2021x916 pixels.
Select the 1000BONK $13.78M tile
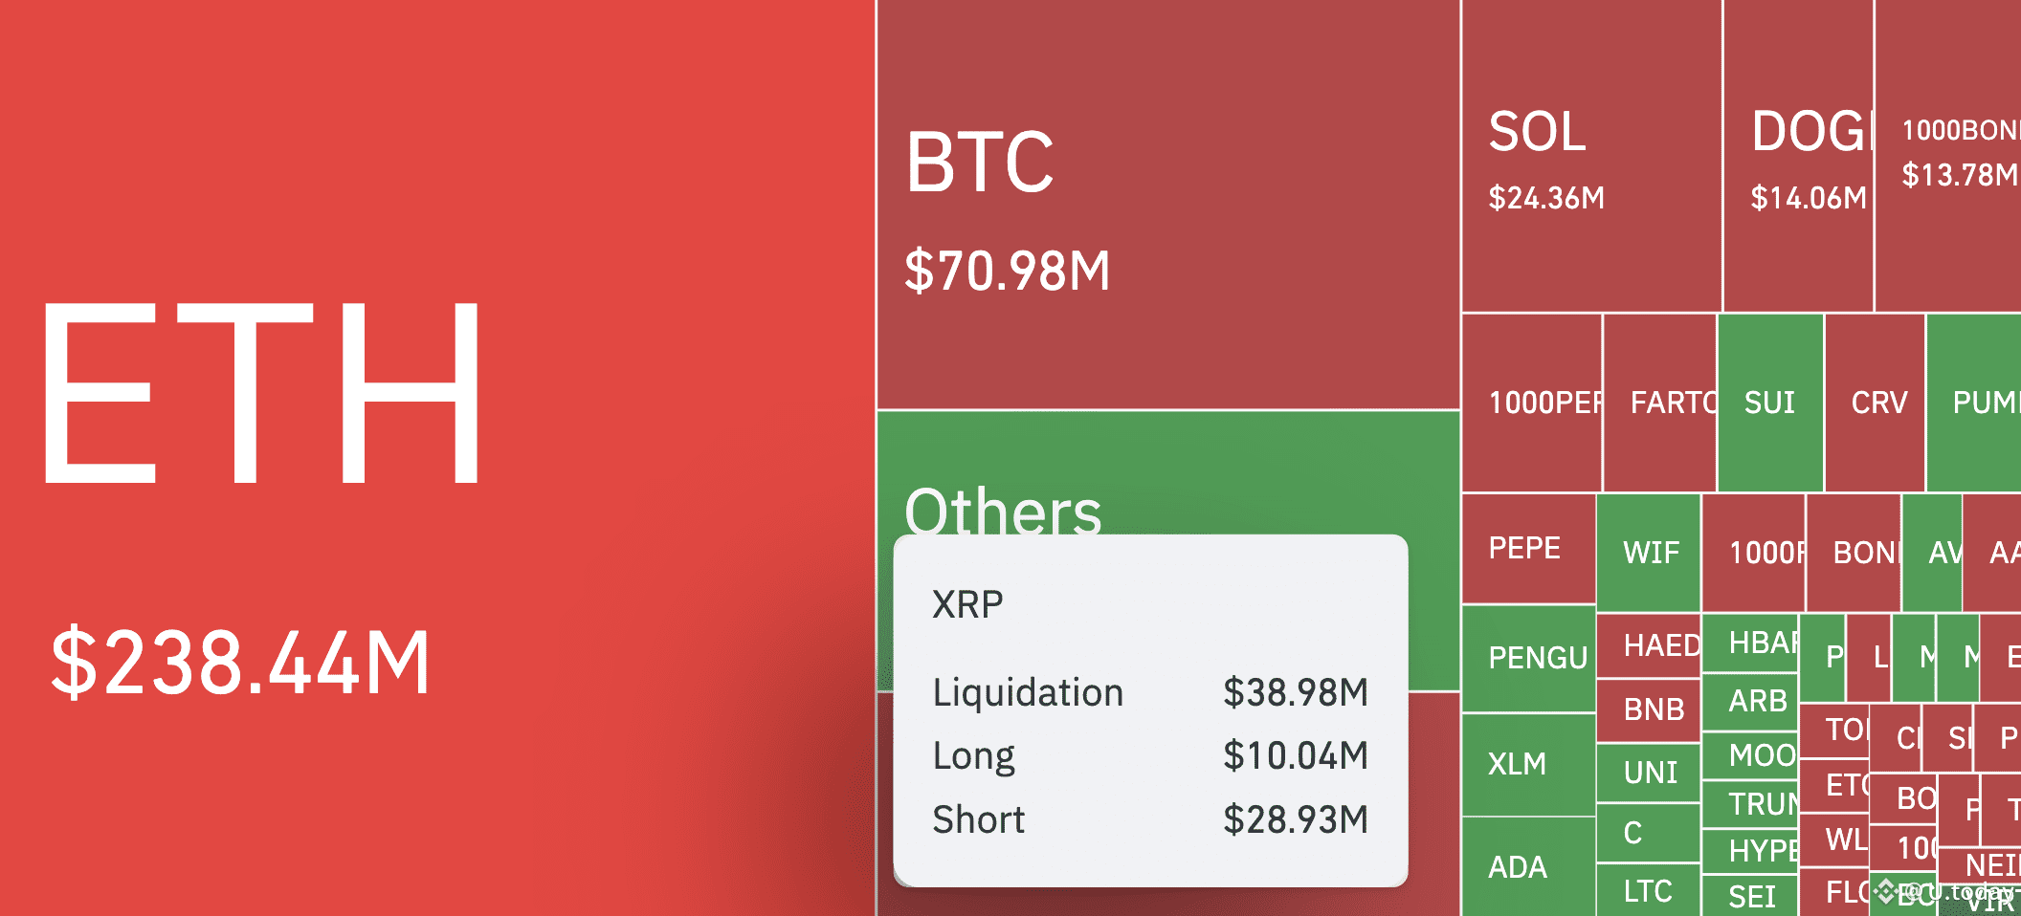pos(1948,156)
